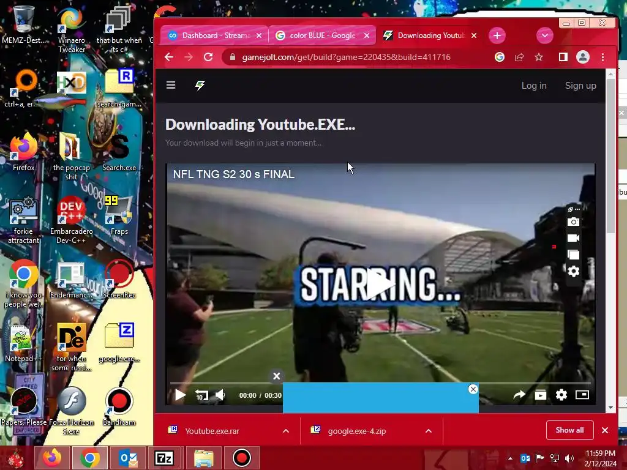Select the Firefox desktop shortcut
The width and height of the screenshot is (627, 470).
point(24,152)
